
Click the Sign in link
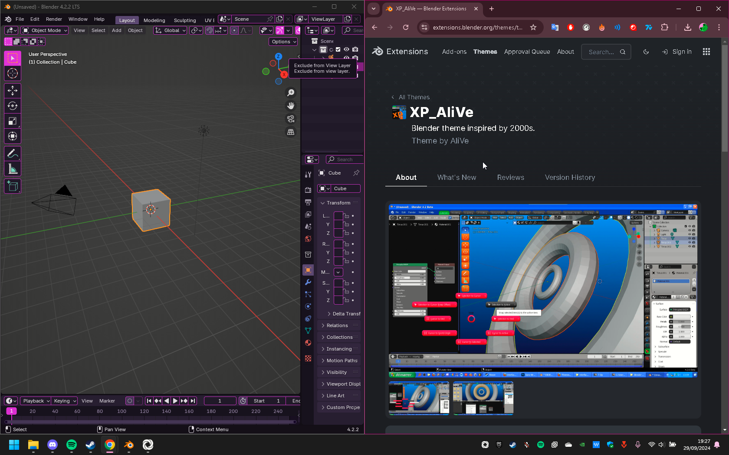pyautogui.click(x=677, y=52)
